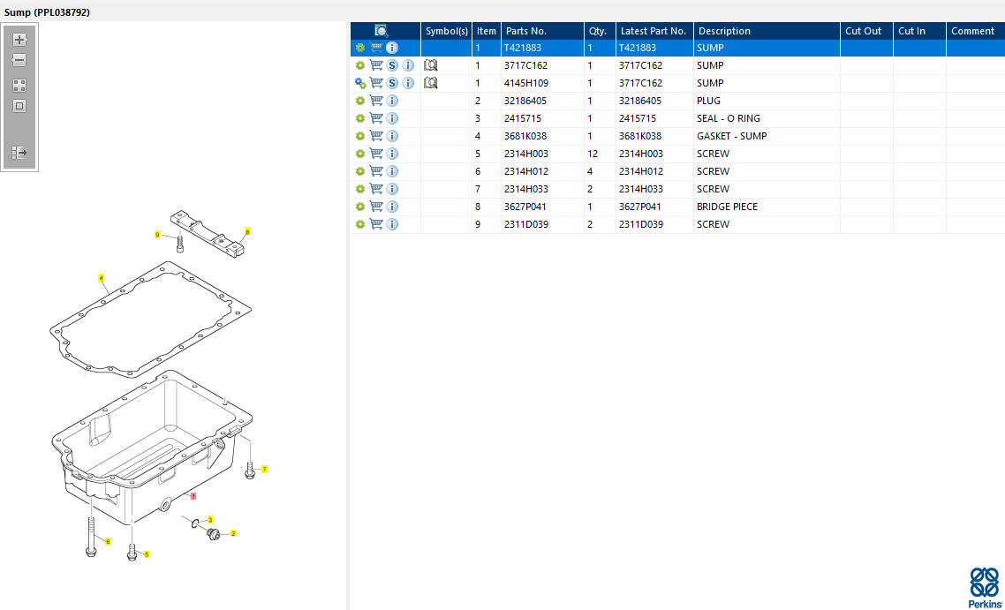The image size is (1005, 610).
Task: Sort by the Description column header
Action: coord(767,31)
